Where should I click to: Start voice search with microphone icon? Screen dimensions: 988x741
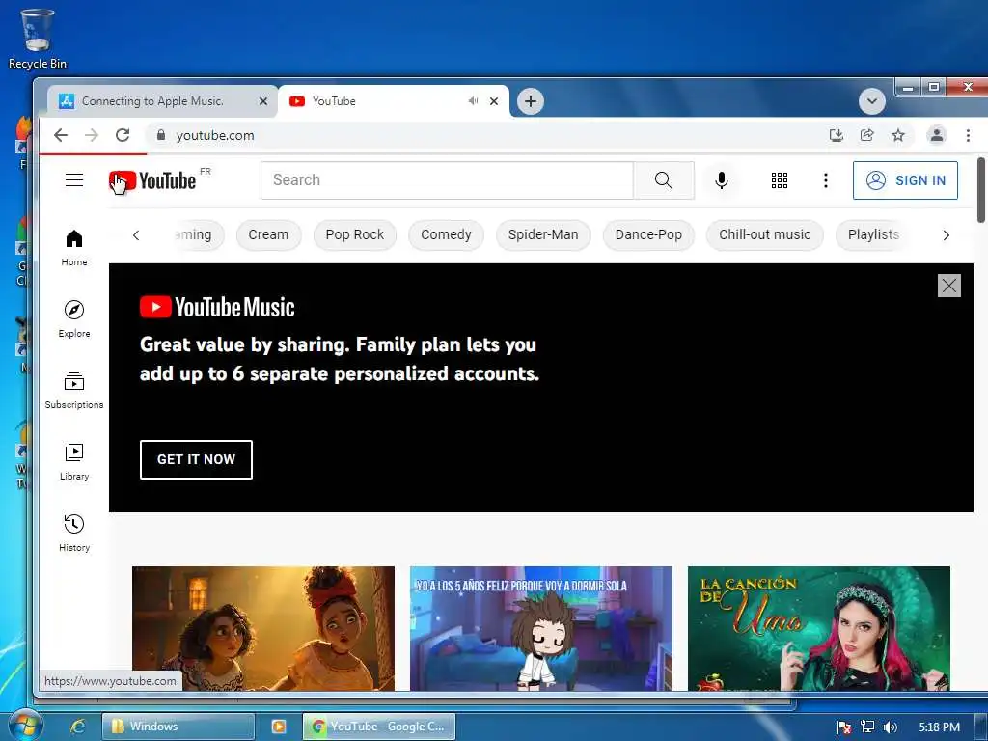point(722,180)
